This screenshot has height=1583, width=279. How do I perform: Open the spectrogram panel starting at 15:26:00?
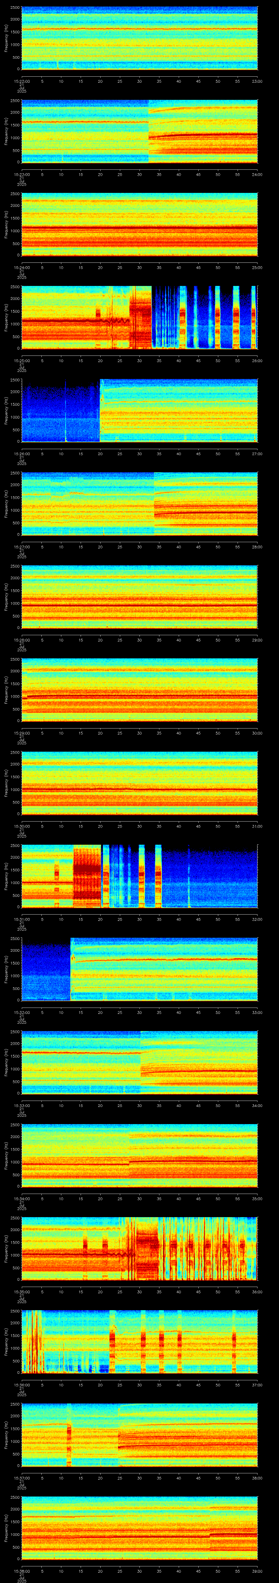tap(139, 411)
